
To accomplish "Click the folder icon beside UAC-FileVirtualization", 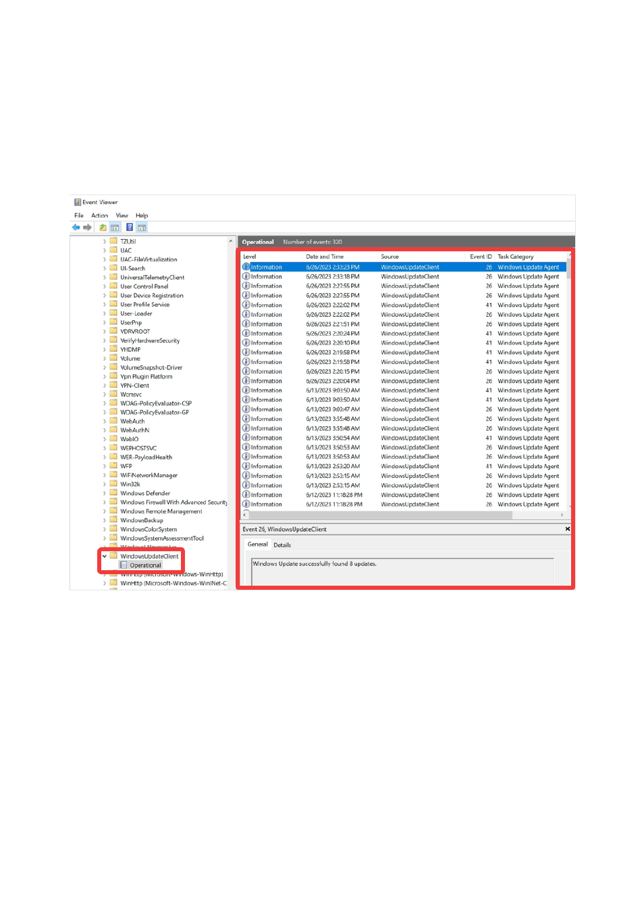I will point(113,259).
